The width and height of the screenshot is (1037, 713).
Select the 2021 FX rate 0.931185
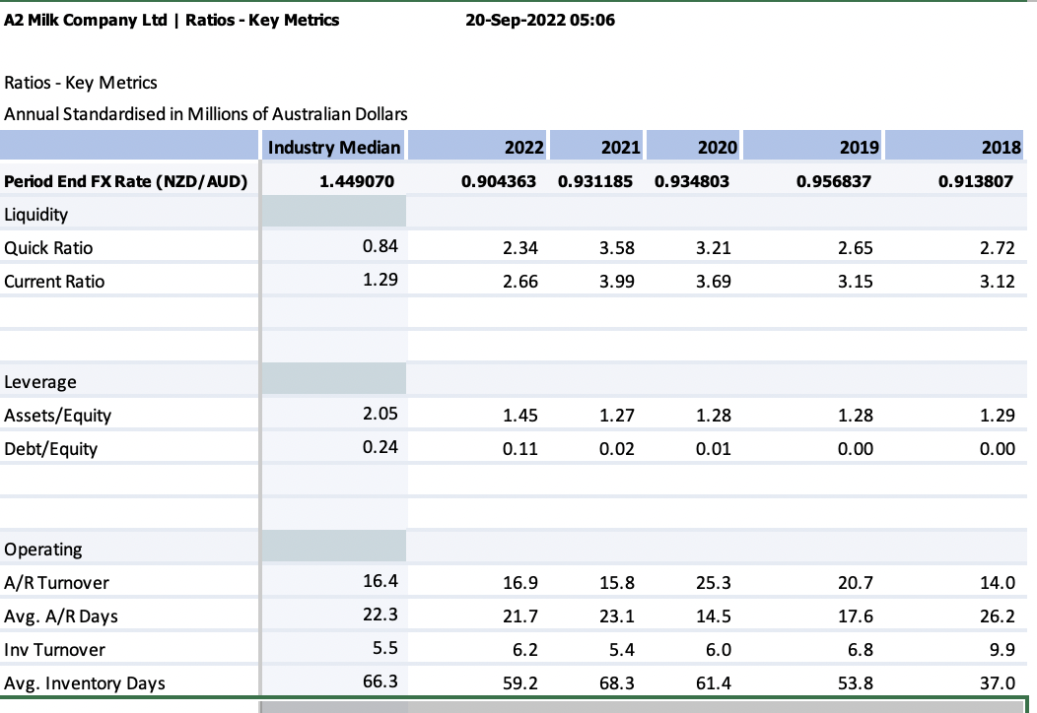(x=595, y=181)
